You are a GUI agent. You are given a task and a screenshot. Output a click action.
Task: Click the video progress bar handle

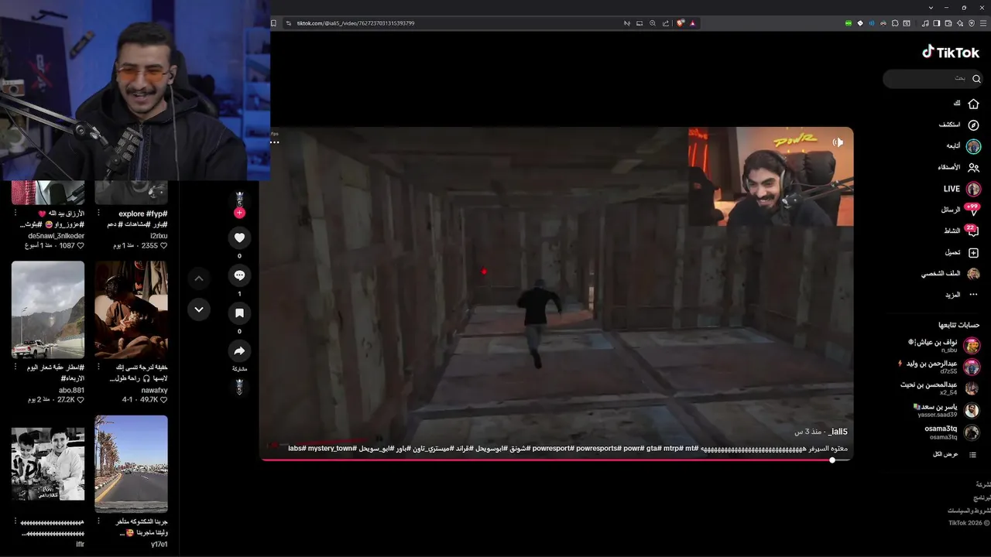(832, 460)
